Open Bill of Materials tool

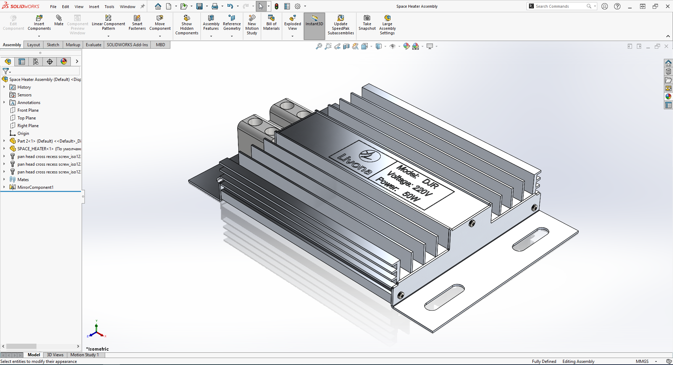[x=271, y=22]
